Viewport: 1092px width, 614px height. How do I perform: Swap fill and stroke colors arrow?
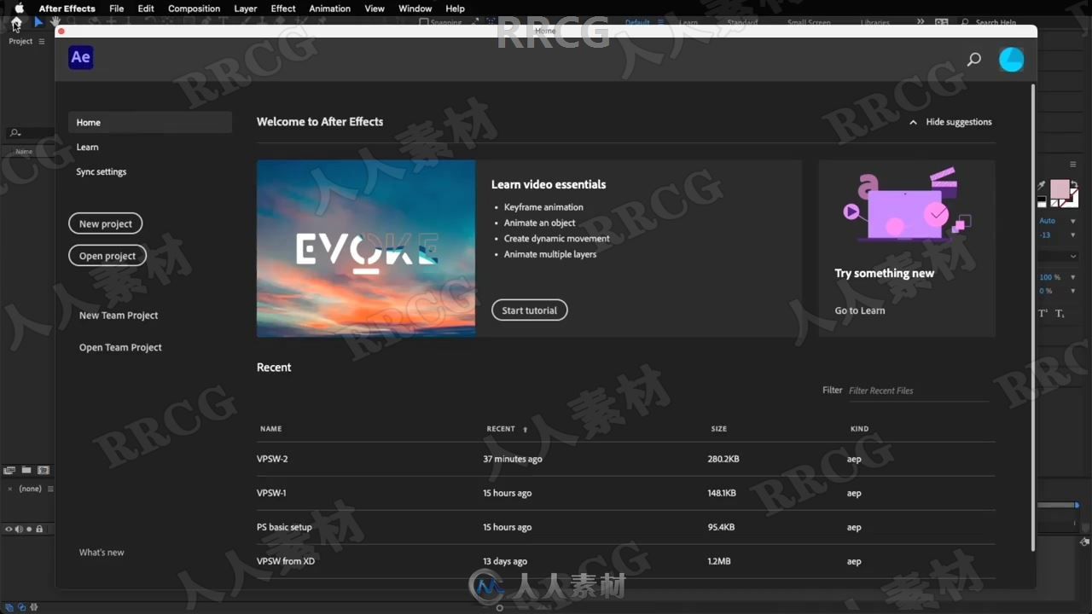tap(1073, 183)
